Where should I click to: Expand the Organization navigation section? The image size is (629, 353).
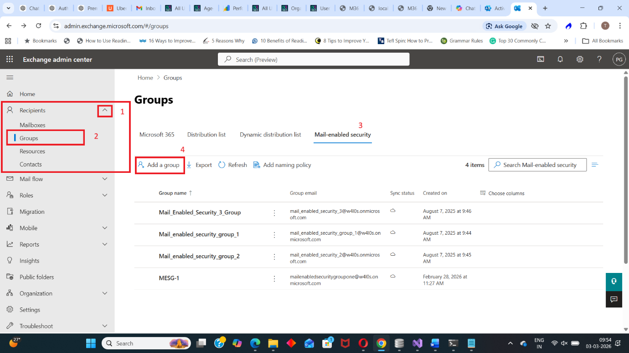105,293
